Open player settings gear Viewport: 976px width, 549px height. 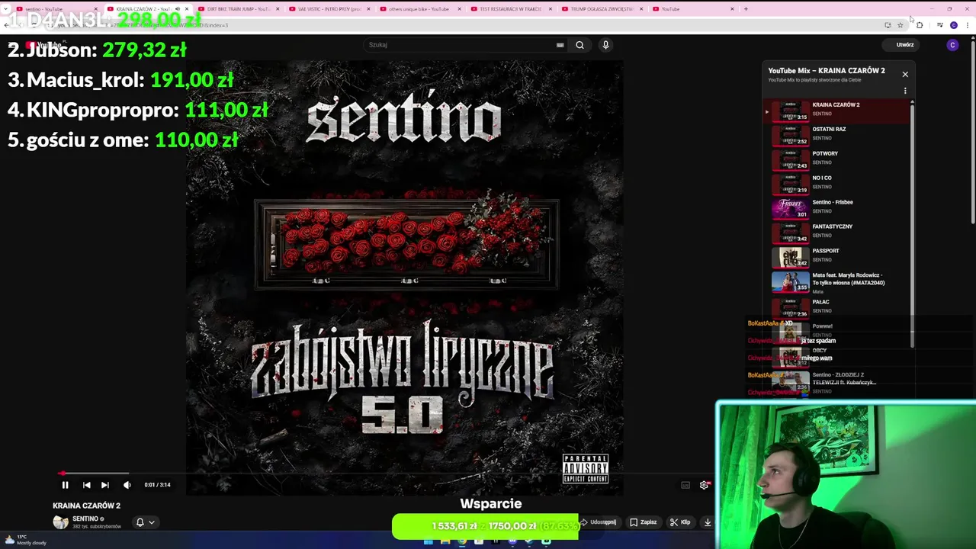(704, 485)
